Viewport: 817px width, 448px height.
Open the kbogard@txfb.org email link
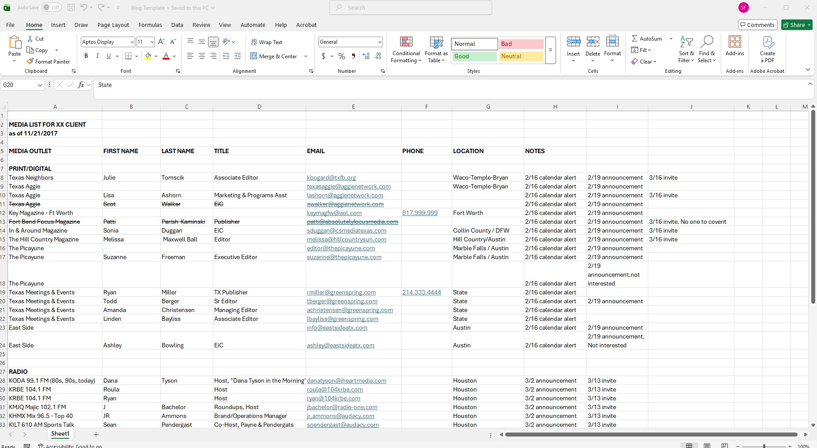[331, 177]
